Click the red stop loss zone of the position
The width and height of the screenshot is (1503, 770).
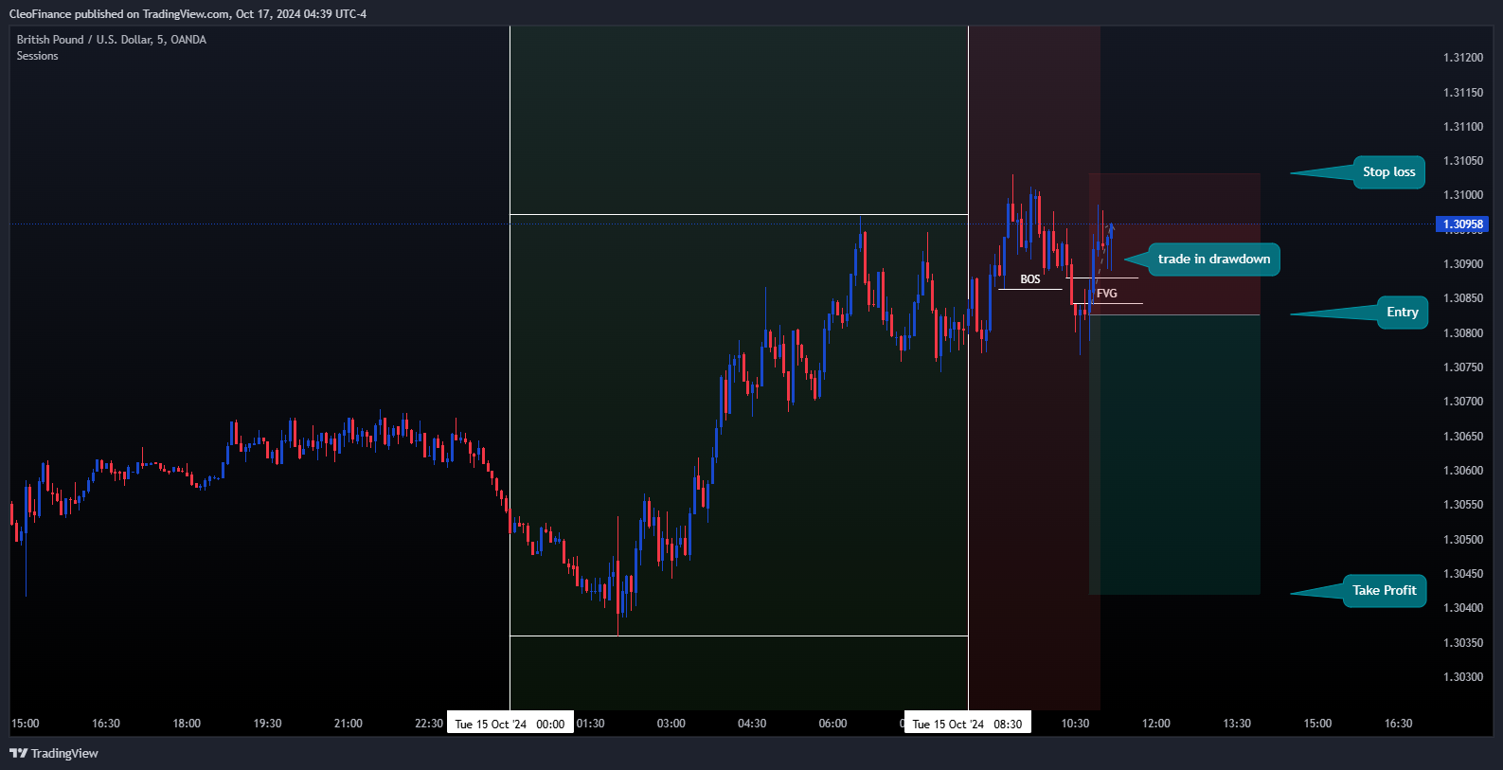[1174, 243]
